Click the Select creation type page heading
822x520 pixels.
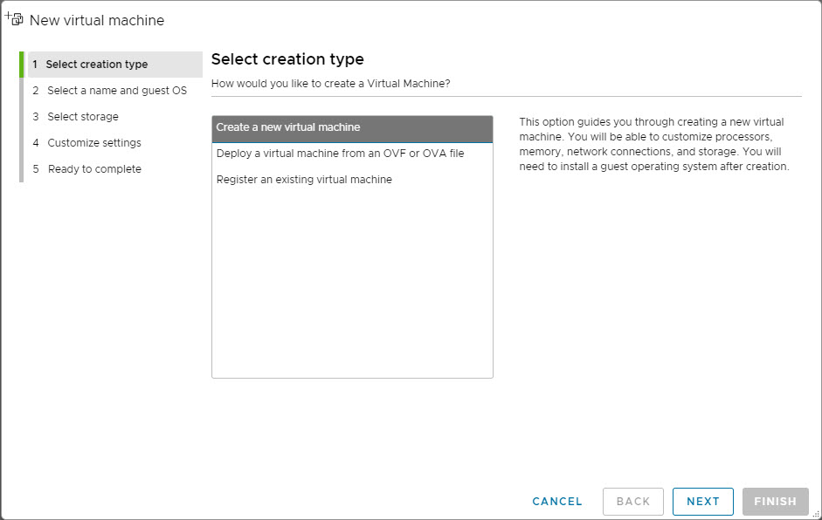click(x=287, y=59)
